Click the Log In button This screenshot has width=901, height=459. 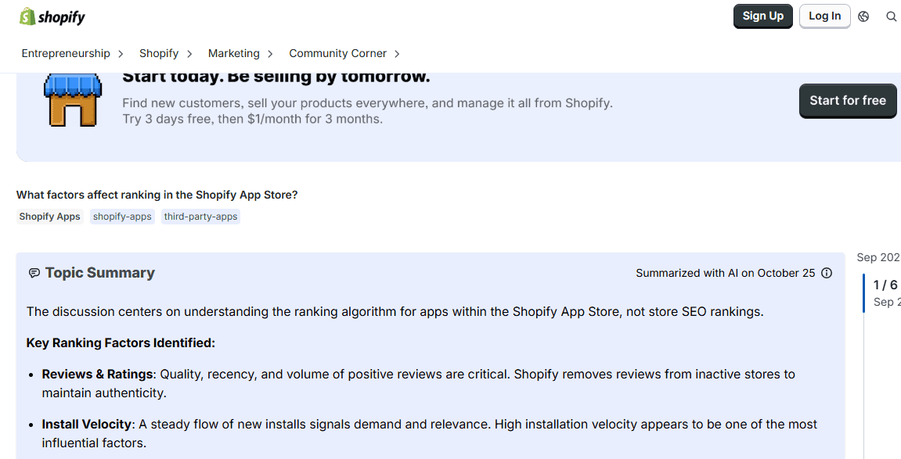[824, 16]
